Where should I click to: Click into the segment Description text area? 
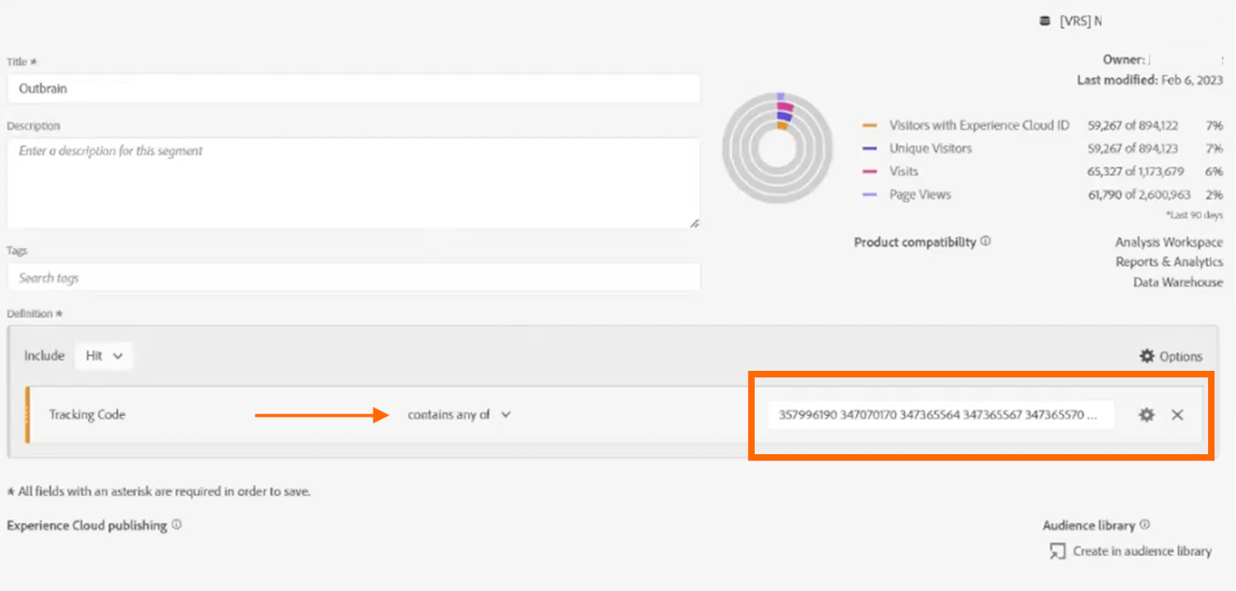[353, 183]
